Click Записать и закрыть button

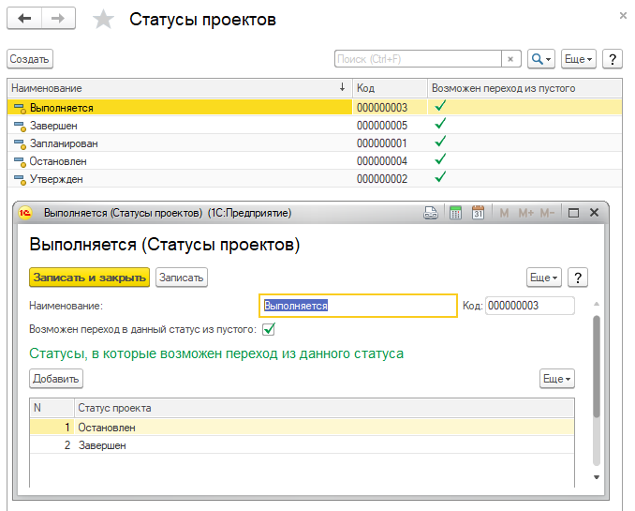pyautogui.click(x=90, y=278)
